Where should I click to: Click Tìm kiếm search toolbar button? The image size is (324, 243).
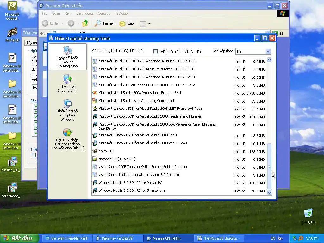pyautogui.click(x=105, y=23)
